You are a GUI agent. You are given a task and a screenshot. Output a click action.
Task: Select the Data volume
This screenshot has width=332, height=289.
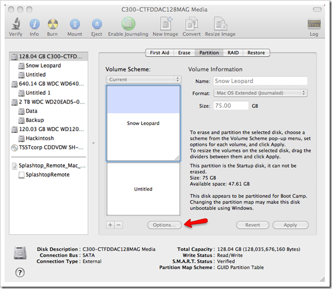[x=49, y=111]
